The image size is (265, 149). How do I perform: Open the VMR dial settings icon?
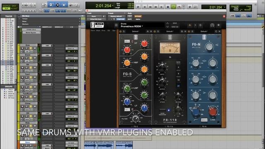(x=212, y=25)
